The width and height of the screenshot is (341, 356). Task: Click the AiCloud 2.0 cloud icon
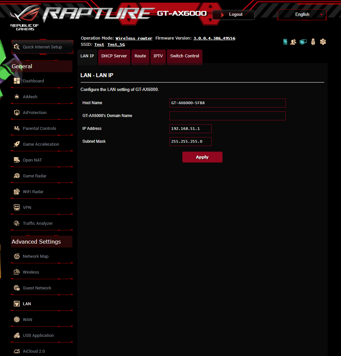point(17,351)
